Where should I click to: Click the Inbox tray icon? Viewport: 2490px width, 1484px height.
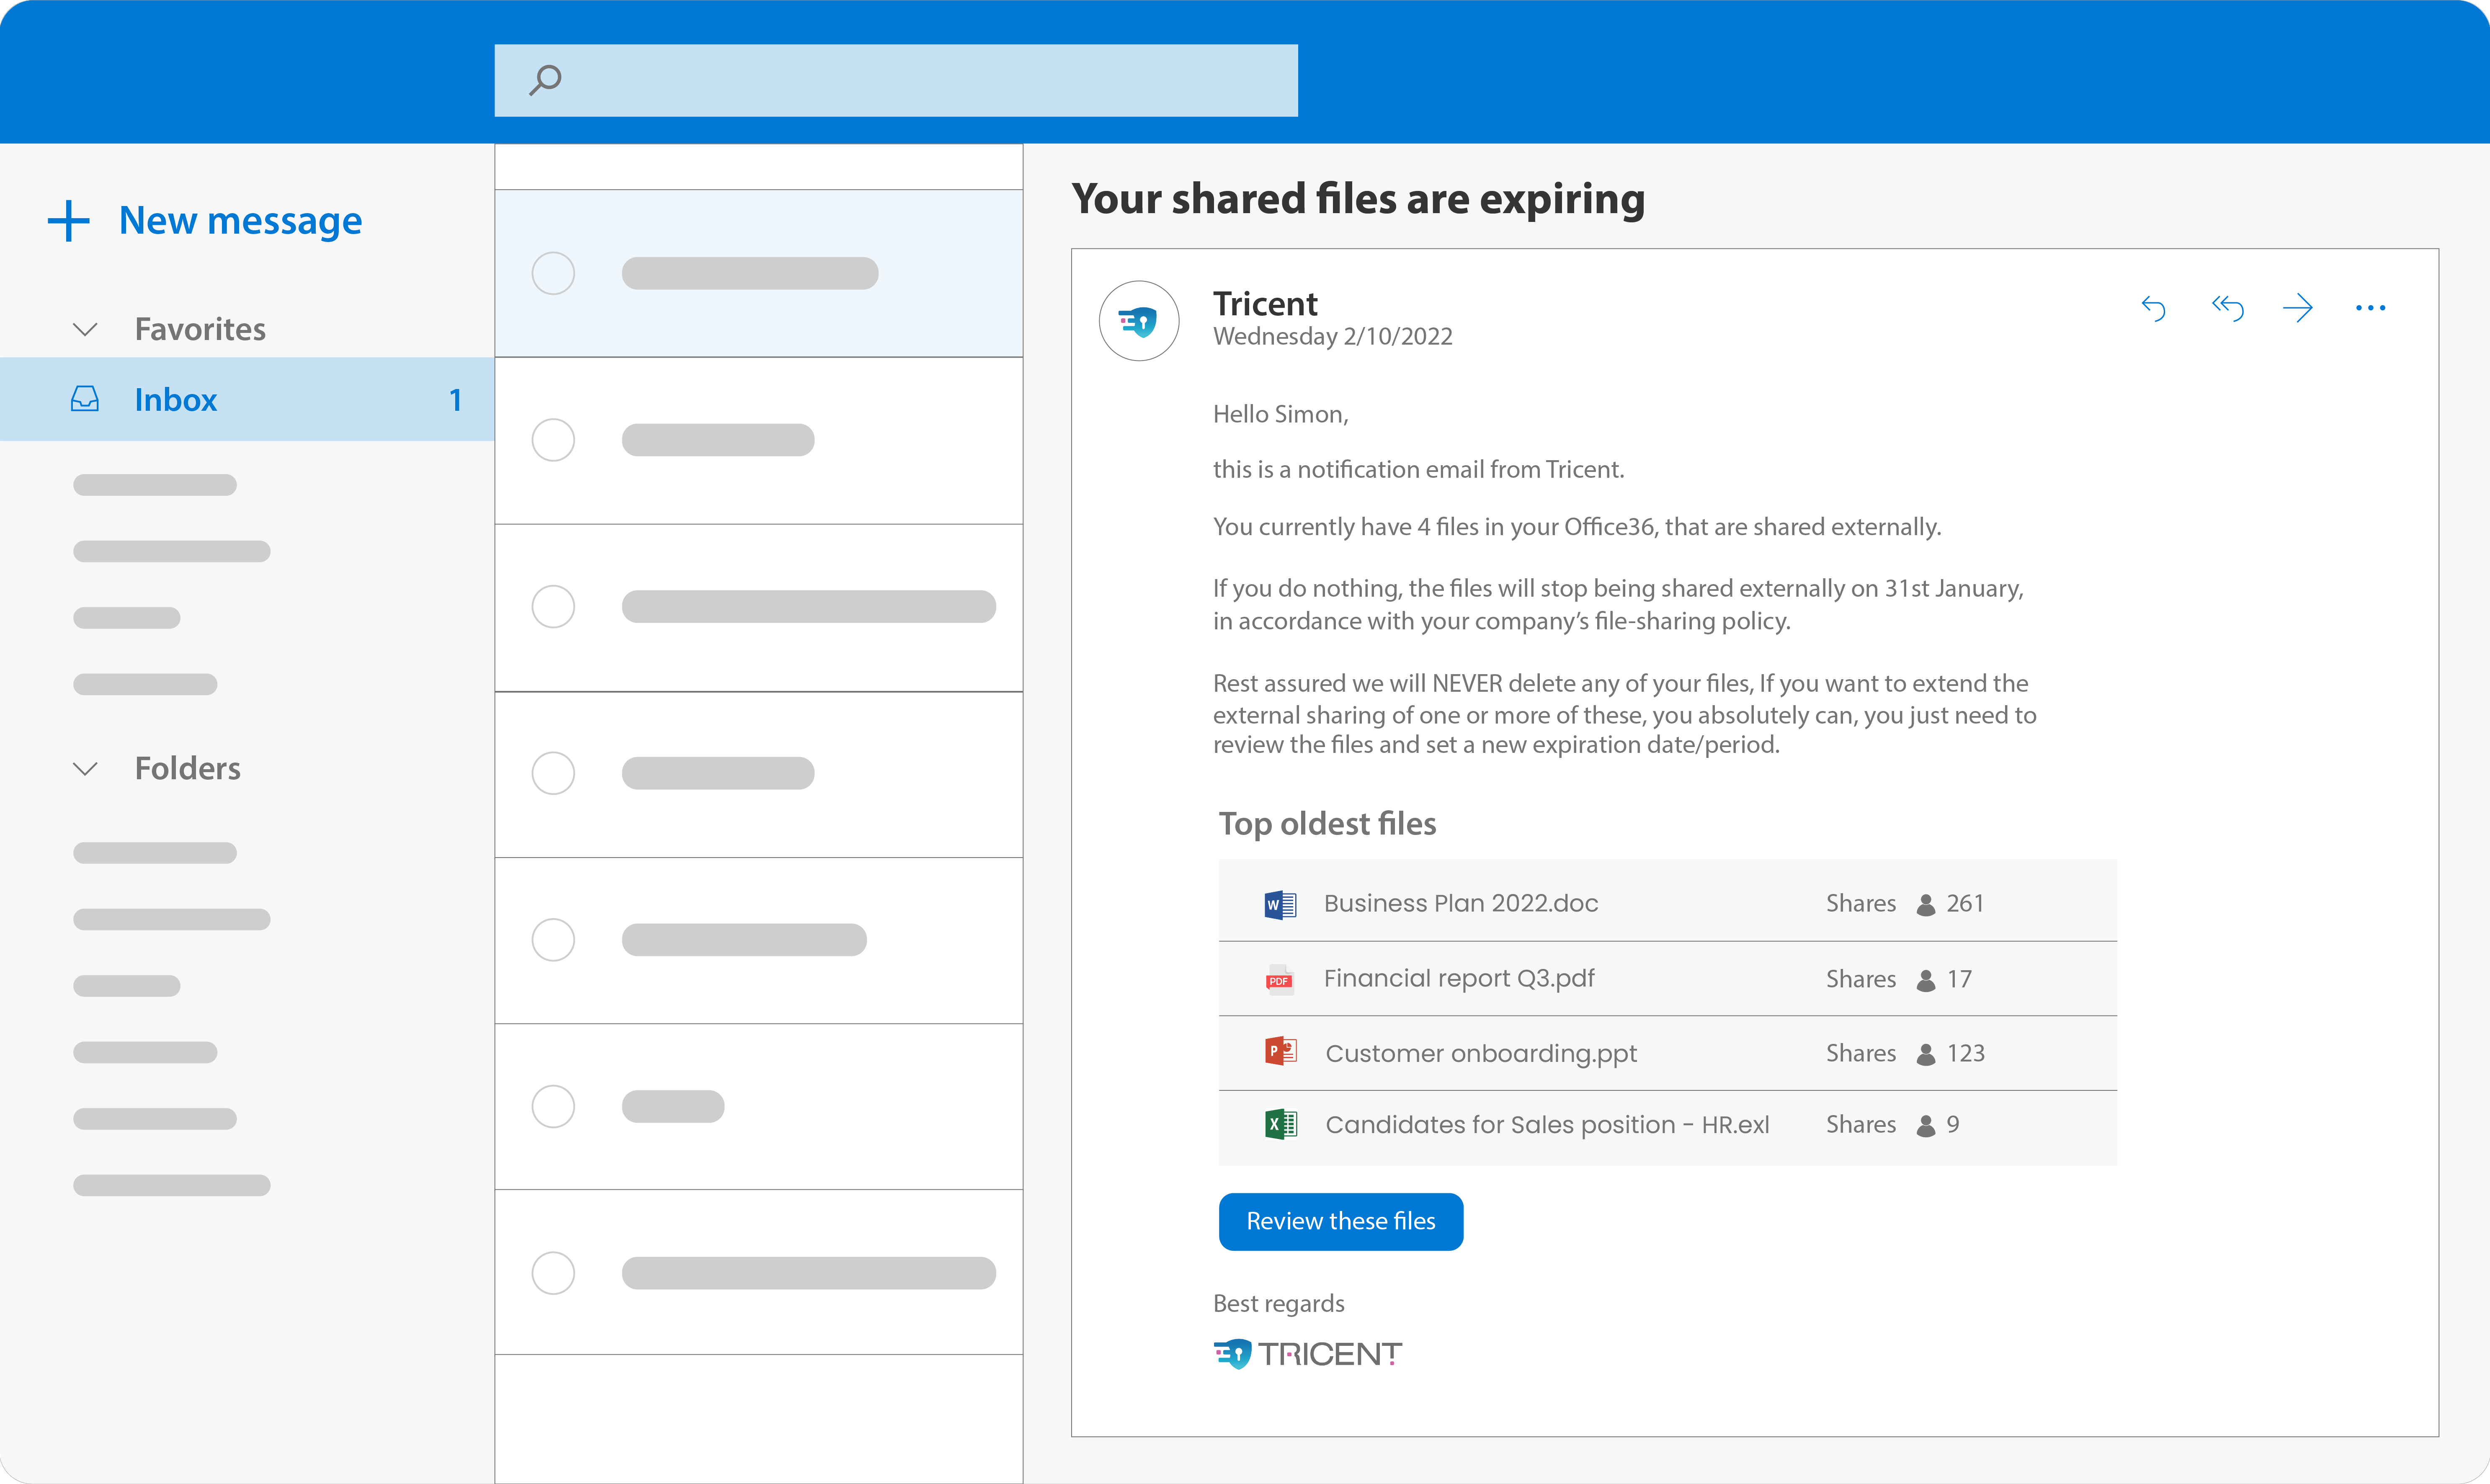(x=85, y=399)
